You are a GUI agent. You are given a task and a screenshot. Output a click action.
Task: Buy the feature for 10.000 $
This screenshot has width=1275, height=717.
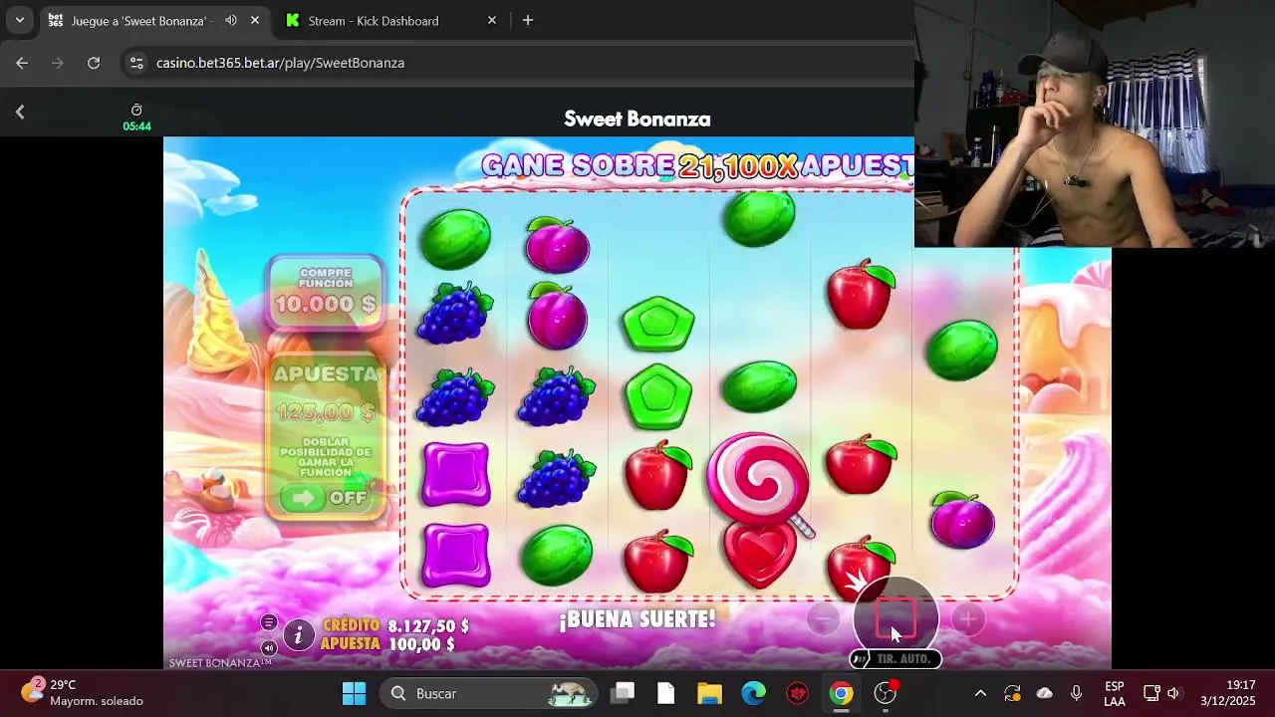pos(326,292)
